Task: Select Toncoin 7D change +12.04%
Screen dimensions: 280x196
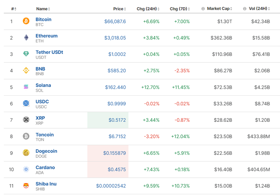Action: tap(180, 136)
